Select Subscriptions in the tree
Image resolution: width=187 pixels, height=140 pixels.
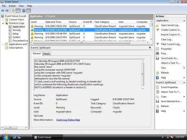pyautogui.click(x=16, y=48)
